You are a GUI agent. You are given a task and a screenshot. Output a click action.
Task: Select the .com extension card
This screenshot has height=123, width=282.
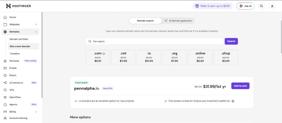click(x=98, y=57)
